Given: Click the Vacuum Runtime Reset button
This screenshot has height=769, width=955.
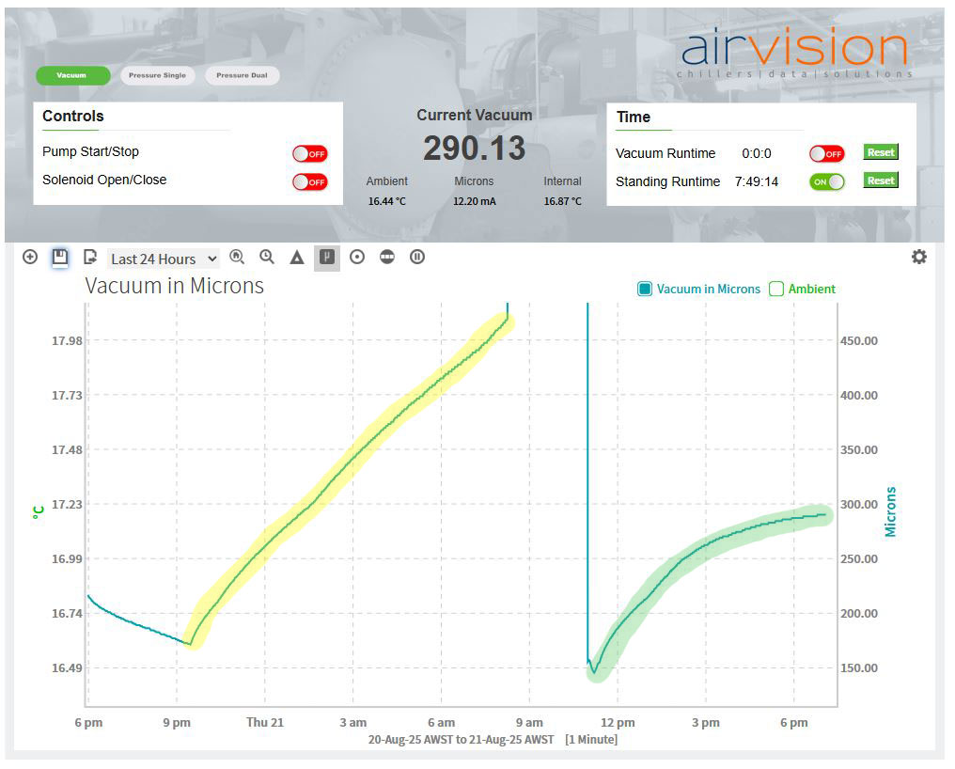Looking at the screenshot, I should point(881,152).
